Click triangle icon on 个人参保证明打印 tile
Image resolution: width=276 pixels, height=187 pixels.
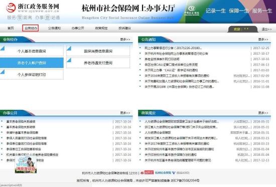3,72
